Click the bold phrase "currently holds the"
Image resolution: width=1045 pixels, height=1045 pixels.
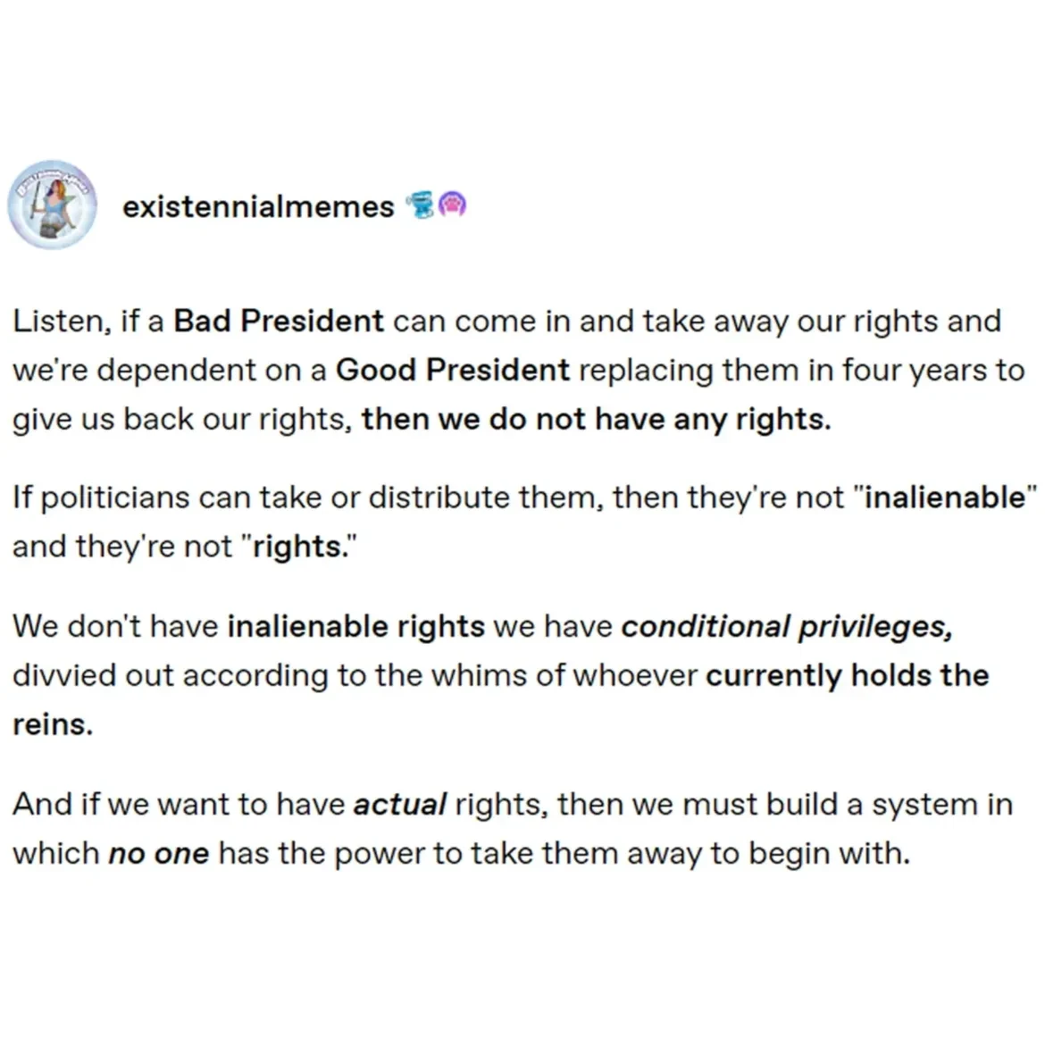847,675
